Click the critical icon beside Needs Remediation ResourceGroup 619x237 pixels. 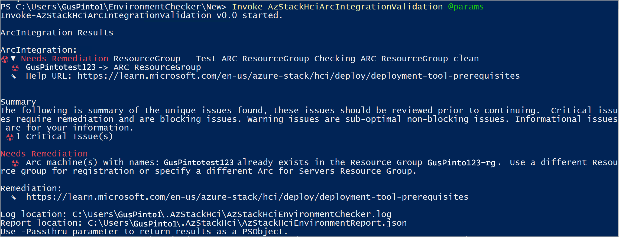[x=5, y=59]
